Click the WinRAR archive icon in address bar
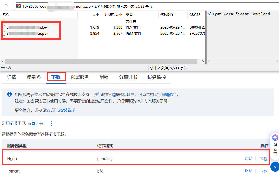The height and width of the screenshot is (178, 279). coord(19,6)
